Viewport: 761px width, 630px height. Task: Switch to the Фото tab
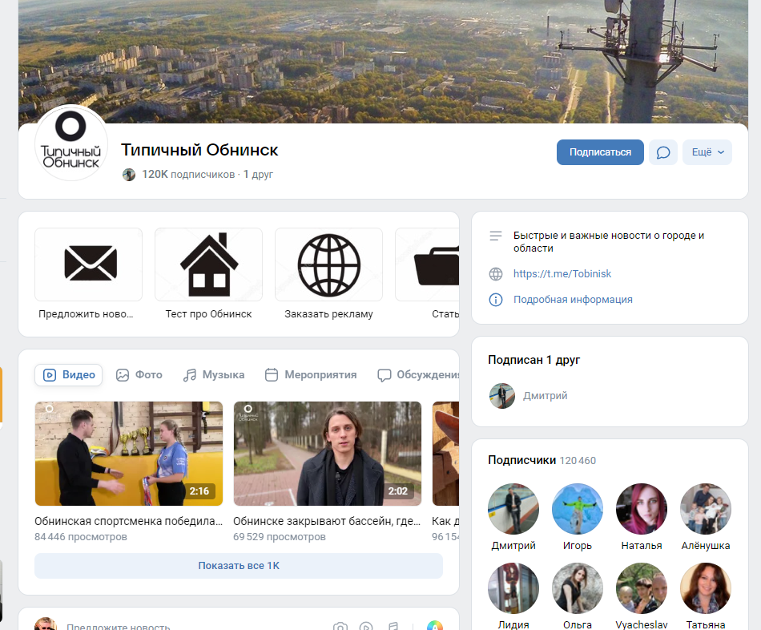click(139, 375)
